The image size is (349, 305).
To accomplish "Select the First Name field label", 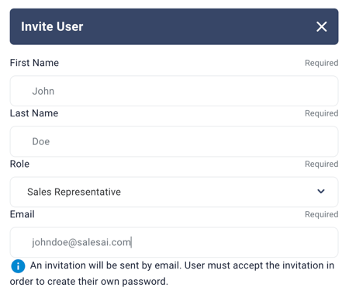I will (x=34, y=63).
